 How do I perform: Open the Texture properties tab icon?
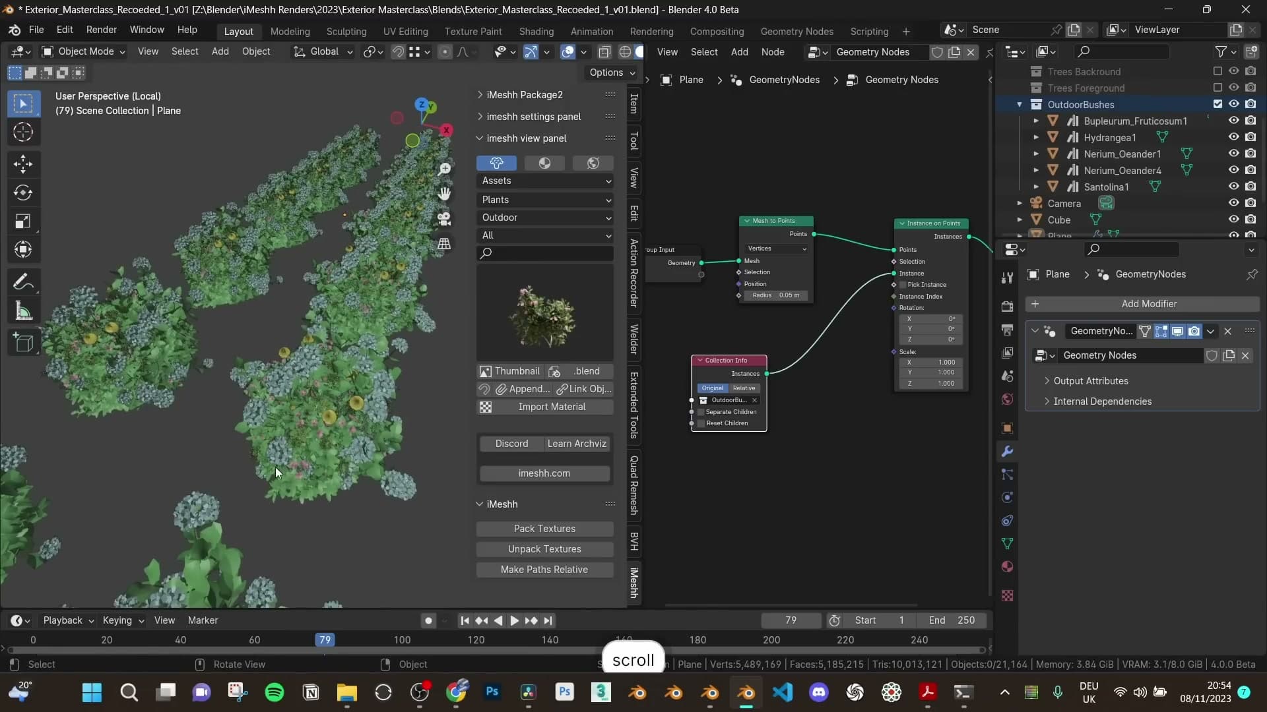tap(1007, 596)
